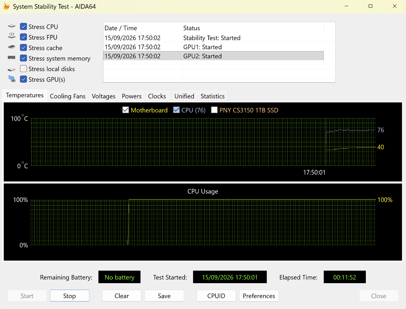The width and height of the screenshot is (406, 309).
Task: Switch to the Powers tab
Action: [132, 96]
